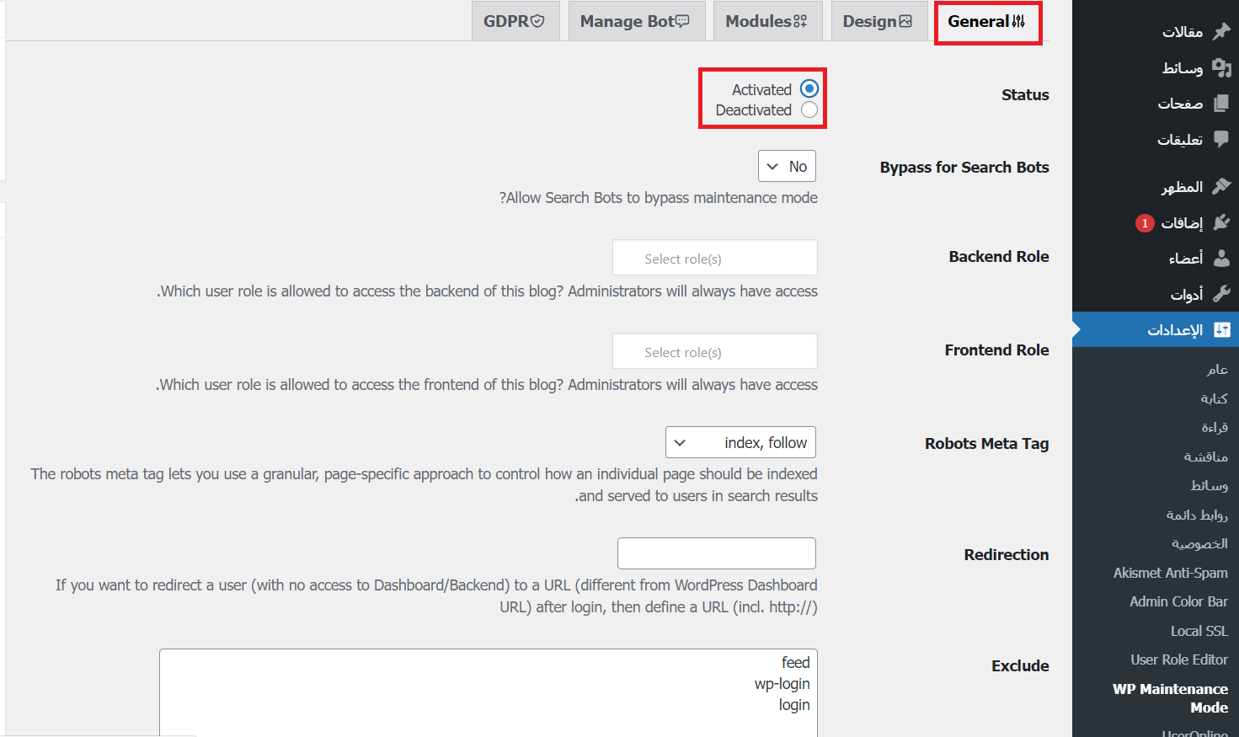The height and width of the screenshot is (737, 1239).
Task: Click the plugin icon beside إضافات
Action: point(1221,222)
